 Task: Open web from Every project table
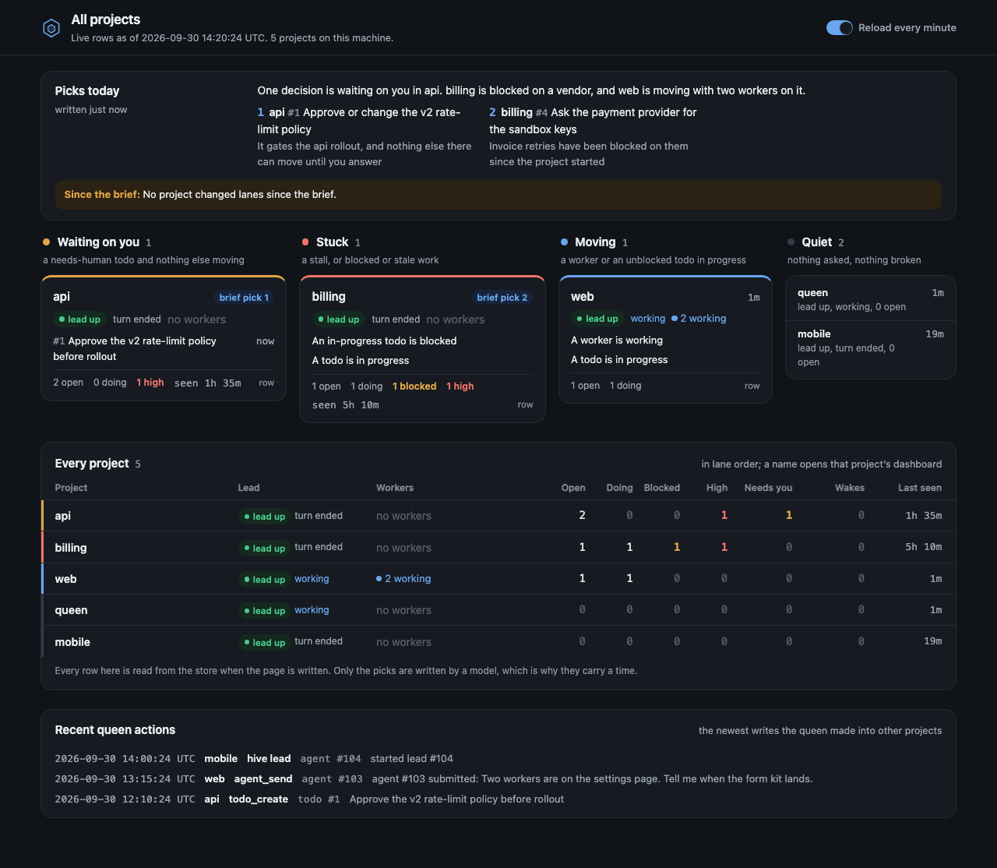point(65,579)
